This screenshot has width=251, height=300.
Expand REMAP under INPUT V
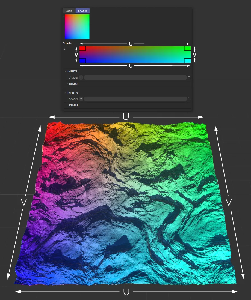[x=67, y=105]
